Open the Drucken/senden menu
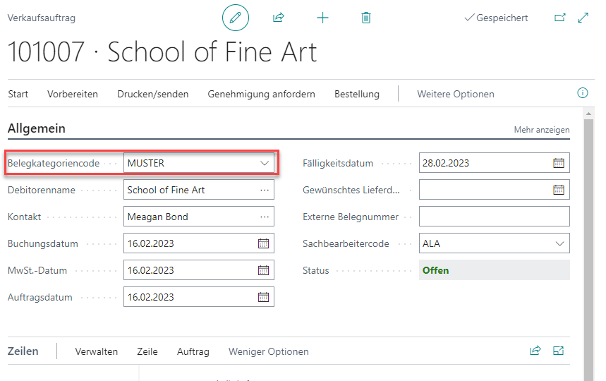The image size is (606, 381). tap(152, 94)
